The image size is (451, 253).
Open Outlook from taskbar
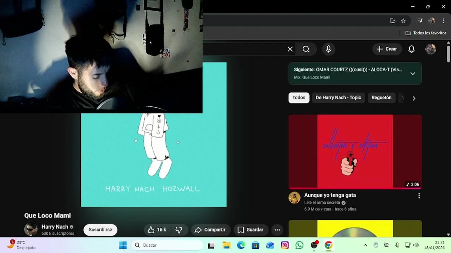[x=270, y=245]
